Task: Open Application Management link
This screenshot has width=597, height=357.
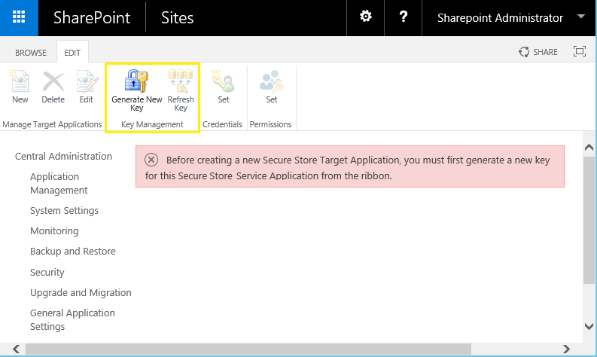Action: pos(59,183)
